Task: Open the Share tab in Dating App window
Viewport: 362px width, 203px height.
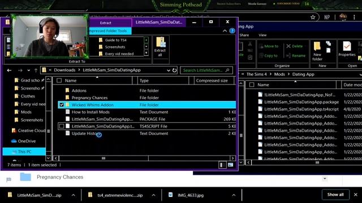Action: pos(244,35)
